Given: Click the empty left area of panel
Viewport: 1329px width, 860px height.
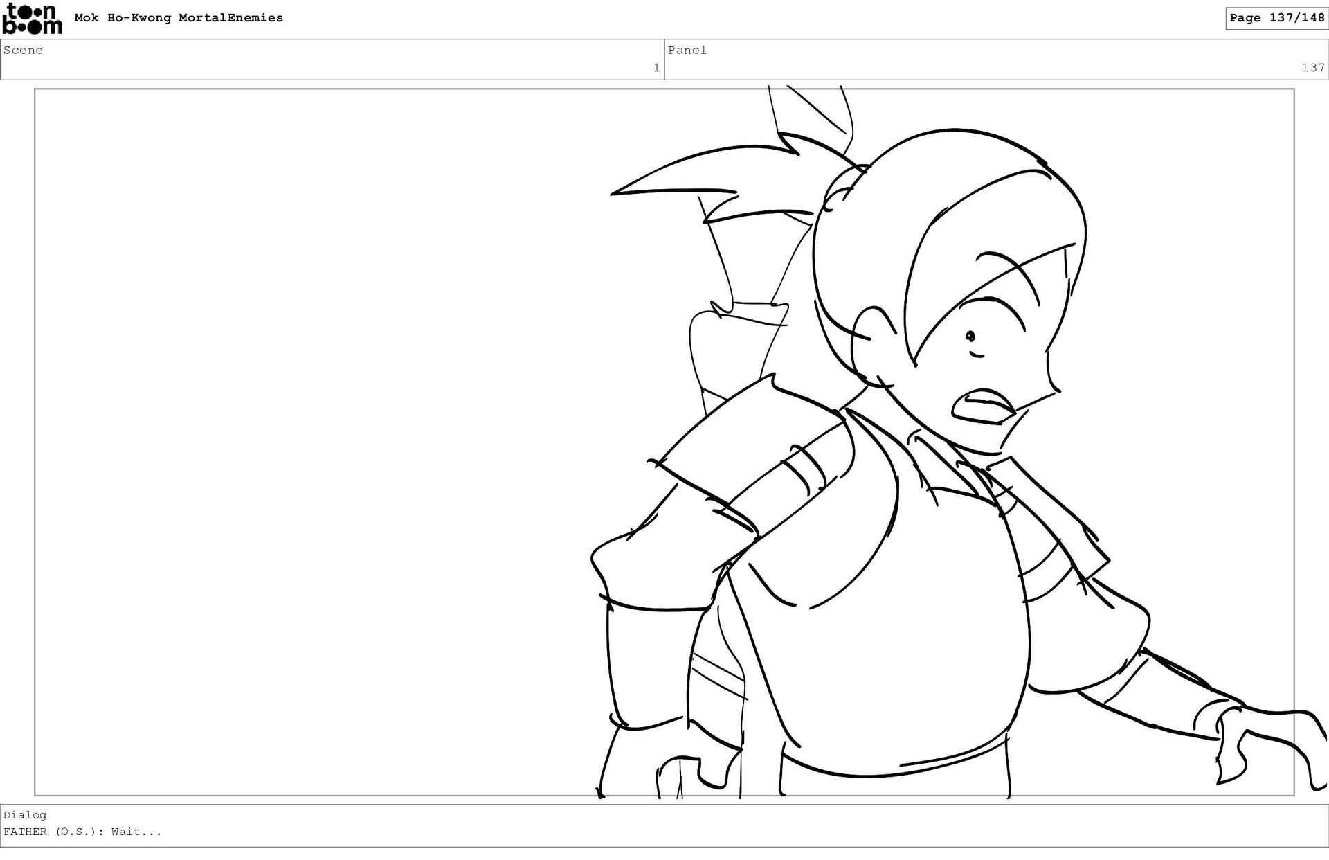Looking at the screenshot, I should pyautogui.click(x=311, y=443).
